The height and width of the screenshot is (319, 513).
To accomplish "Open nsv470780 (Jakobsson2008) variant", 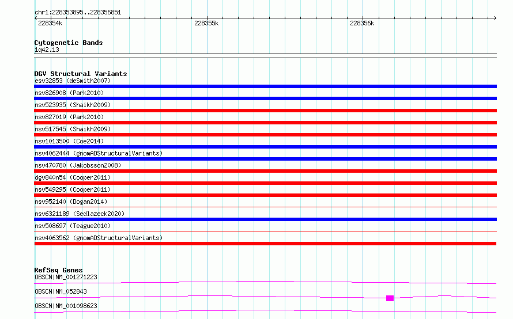I will 78,165.
